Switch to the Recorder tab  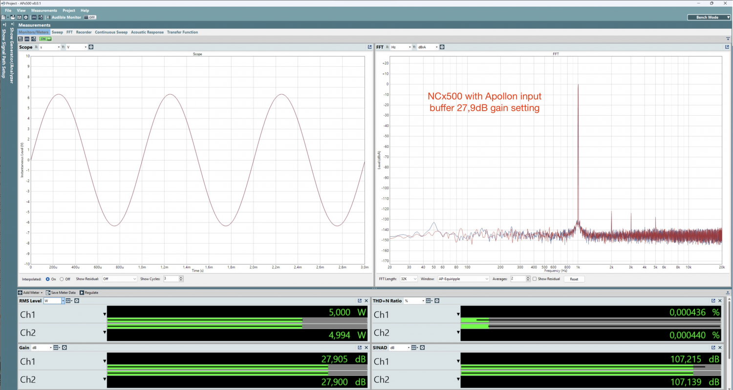[x=84, y=32]
